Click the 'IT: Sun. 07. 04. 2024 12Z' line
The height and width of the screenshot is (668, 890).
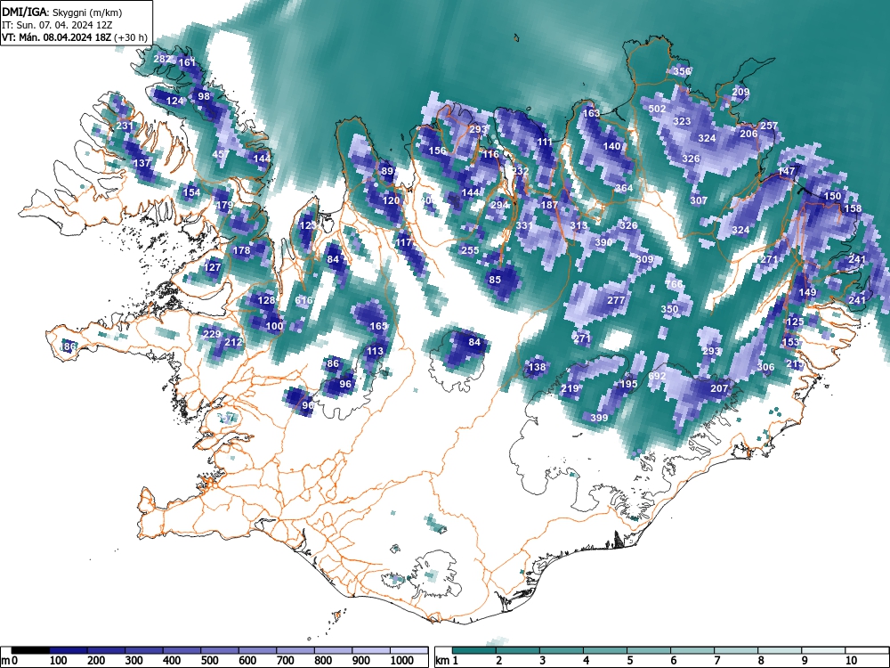(x=57, y=25)
